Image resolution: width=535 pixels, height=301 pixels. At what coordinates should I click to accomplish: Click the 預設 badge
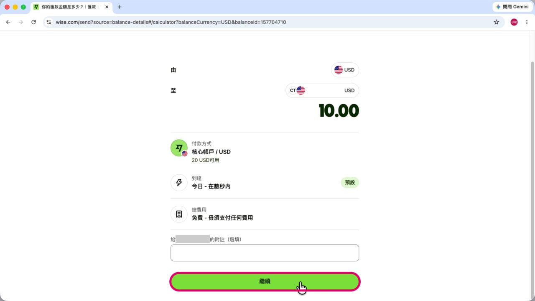pyautogui.click(x=350, y=183)
